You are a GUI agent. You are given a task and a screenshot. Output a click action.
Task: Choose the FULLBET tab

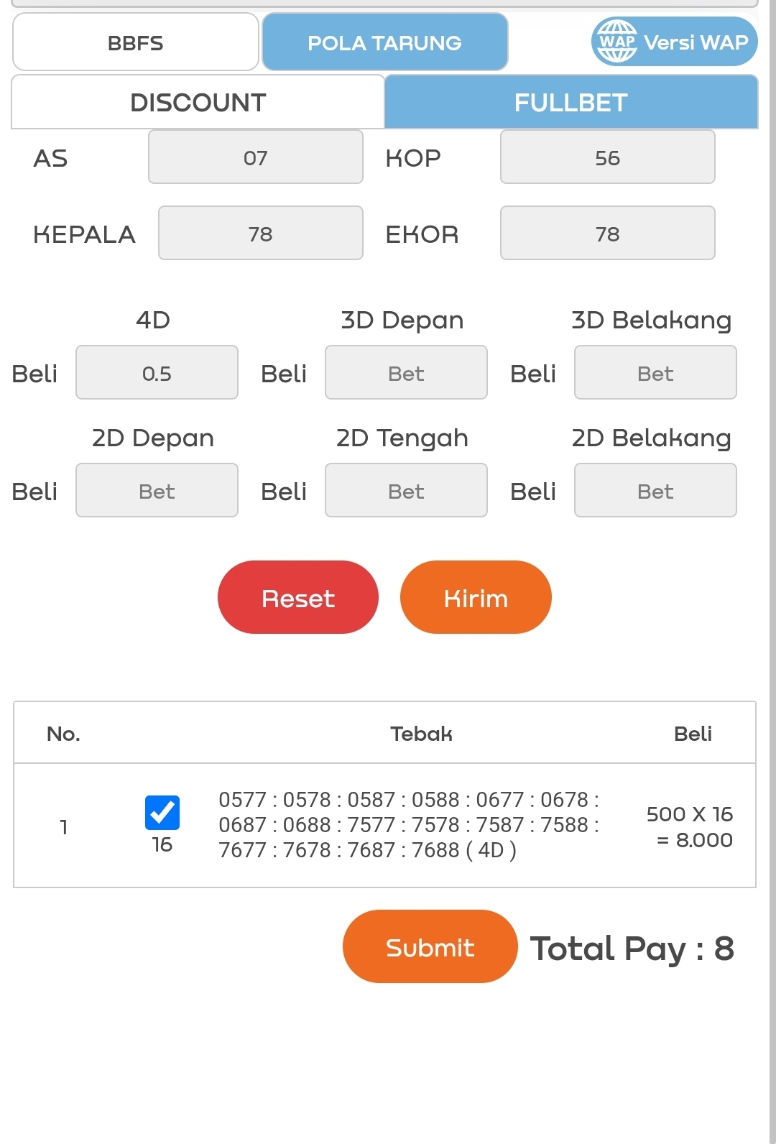571,103
